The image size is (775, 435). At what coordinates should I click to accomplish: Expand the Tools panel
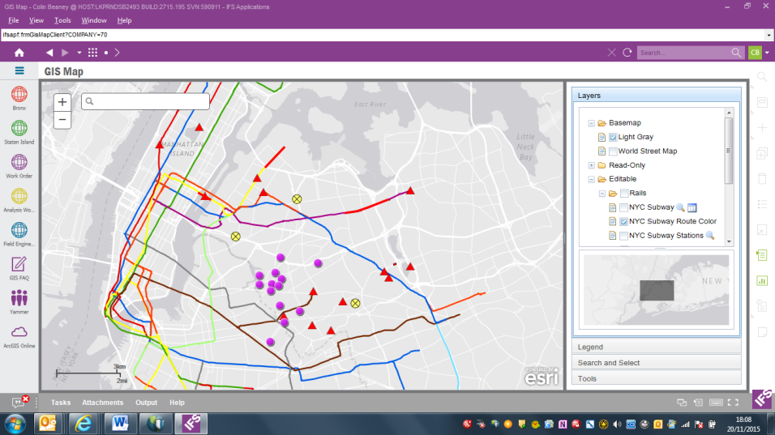[657, 378]
